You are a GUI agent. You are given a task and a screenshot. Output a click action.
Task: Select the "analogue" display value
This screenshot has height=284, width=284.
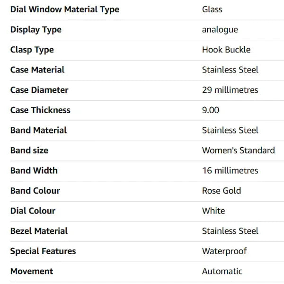(220, 30)
